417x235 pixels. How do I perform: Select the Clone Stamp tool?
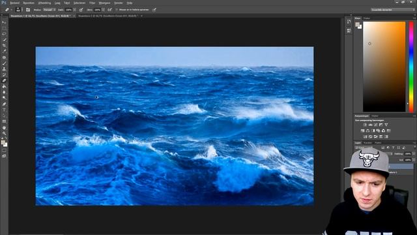[4, 69]
